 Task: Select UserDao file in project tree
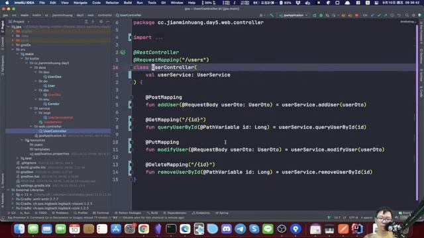52,77
